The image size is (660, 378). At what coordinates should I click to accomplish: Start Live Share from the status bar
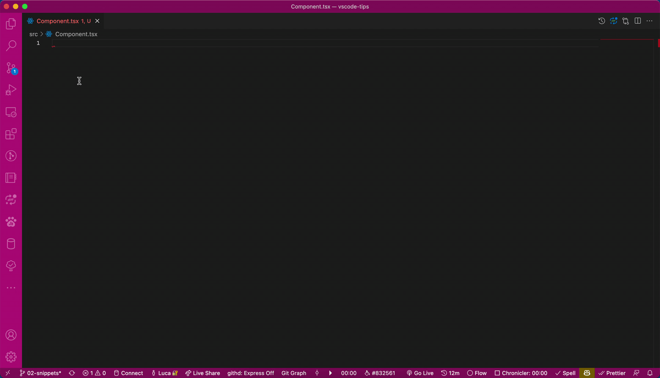(x=203, y=373)
